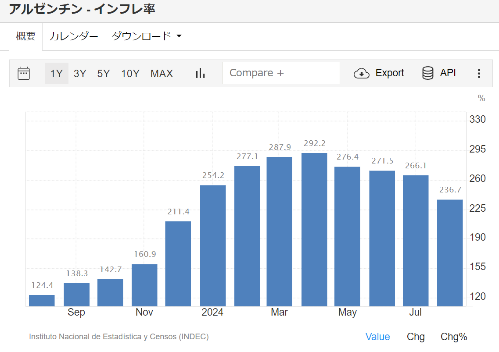Click the bar chart type icon
The width and height of the screenshot is (499, 352).
coord(200,73)
